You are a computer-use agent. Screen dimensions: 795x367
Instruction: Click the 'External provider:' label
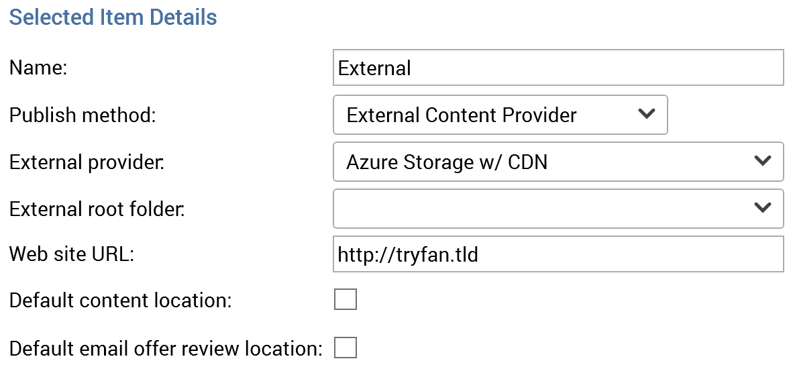click(x=87, y=162)
